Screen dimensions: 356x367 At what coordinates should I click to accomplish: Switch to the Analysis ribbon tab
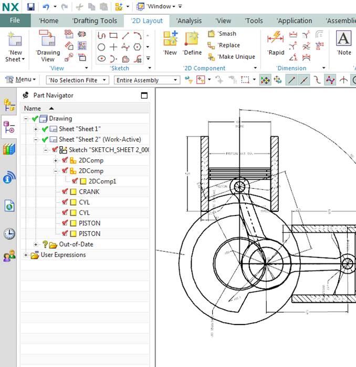pos(189,21)
